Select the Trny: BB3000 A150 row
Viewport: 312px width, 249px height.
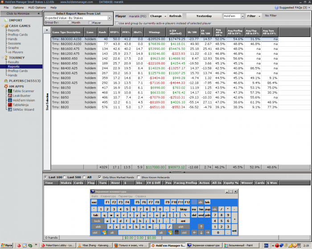pyautogui.click(x=164, y=39)
